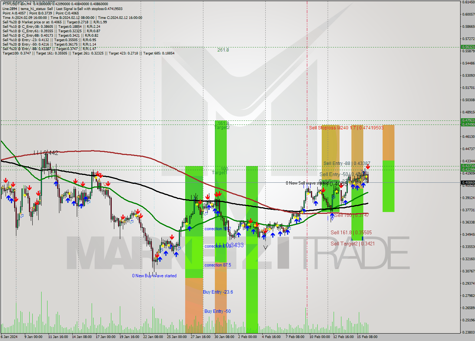This screenshot has height=341, width=475.
Task: Click the 0.51700 price scale value
Action: [468, 88]
